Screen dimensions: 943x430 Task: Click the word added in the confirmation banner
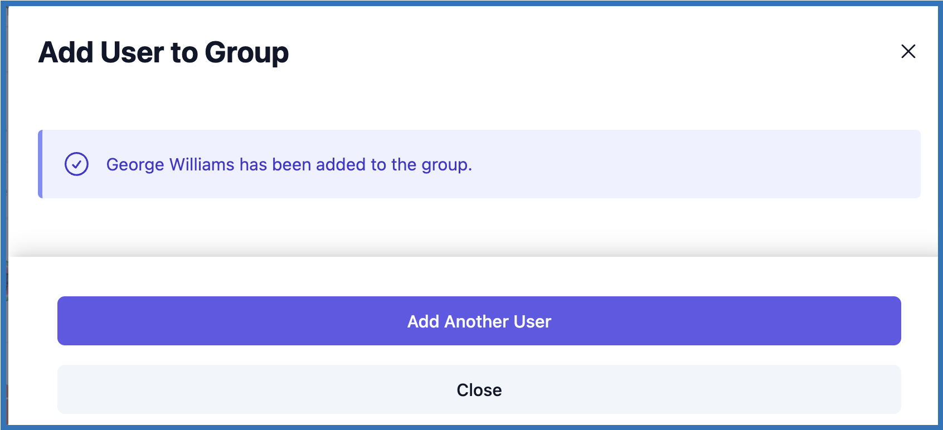pyautogui.click(x=341, y=165)
